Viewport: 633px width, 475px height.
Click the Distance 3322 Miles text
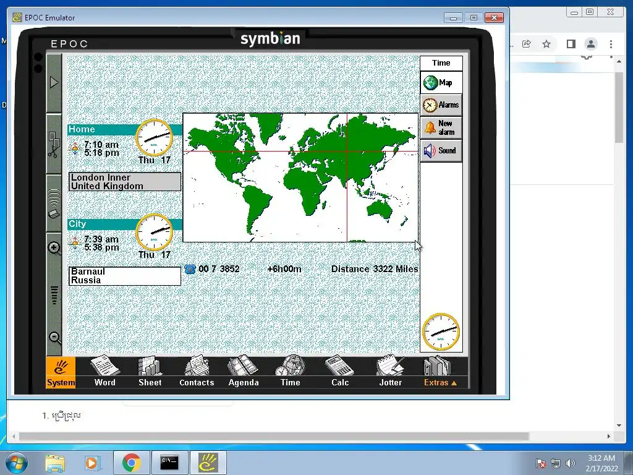(374, 269)
